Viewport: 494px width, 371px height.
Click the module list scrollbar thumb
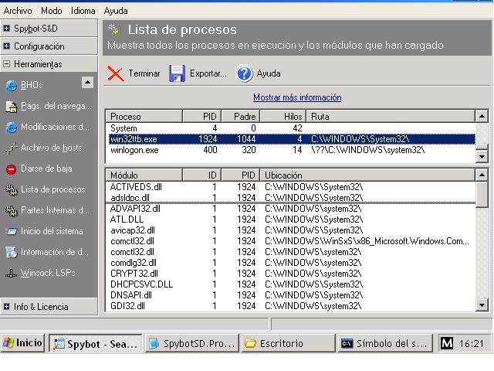pyautogui.click(x=482, y=194)
